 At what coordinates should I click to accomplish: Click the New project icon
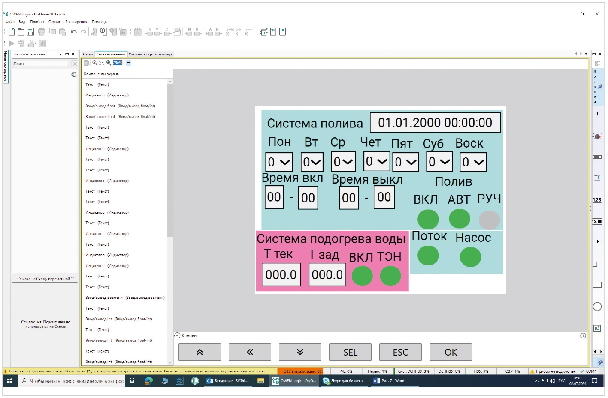coord(12,32)
